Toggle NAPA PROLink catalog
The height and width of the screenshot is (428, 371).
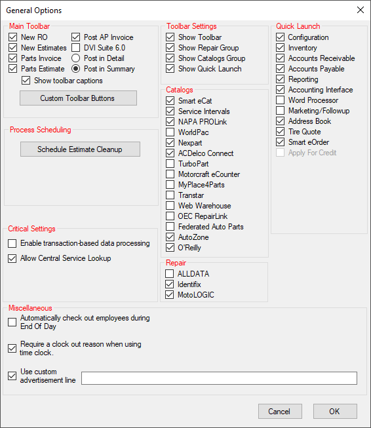170,122
